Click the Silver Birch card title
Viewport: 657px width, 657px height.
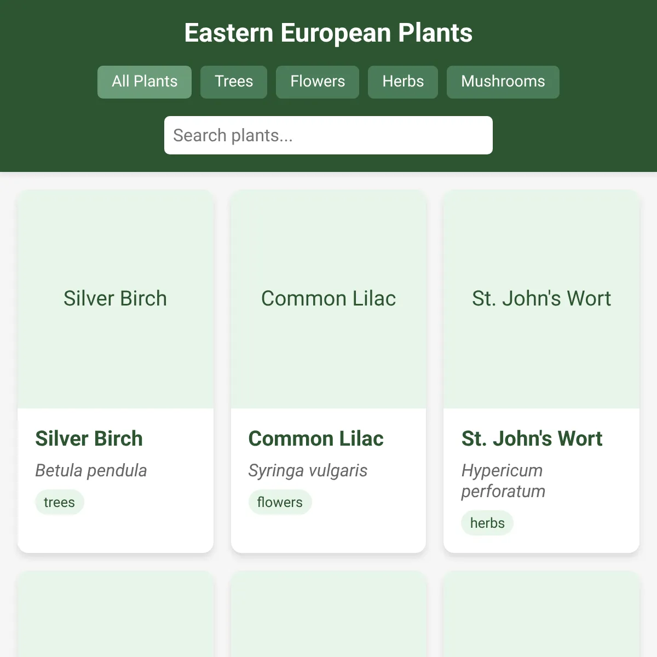pyautogui.click(x=89, y=439)
